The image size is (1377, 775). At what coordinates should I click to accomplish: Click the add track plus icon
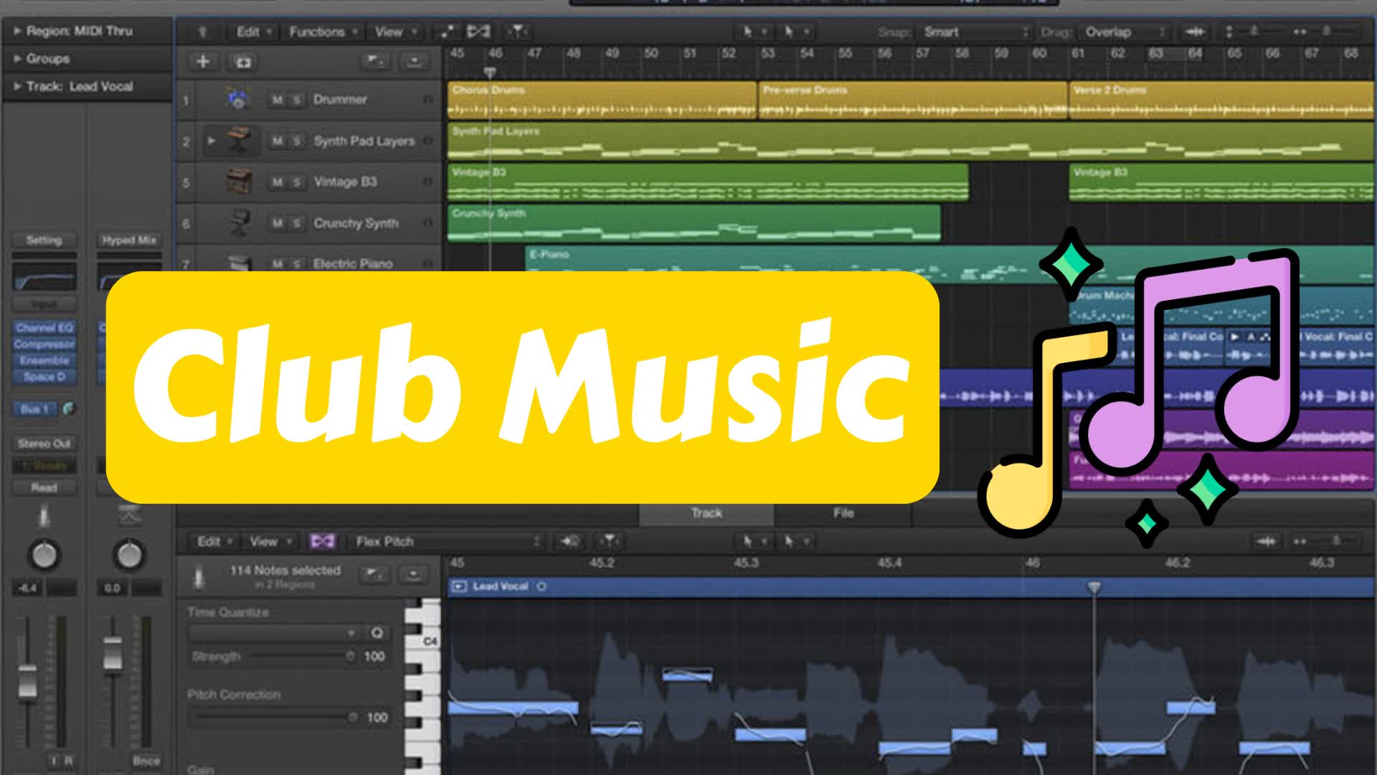coord(203,62)
